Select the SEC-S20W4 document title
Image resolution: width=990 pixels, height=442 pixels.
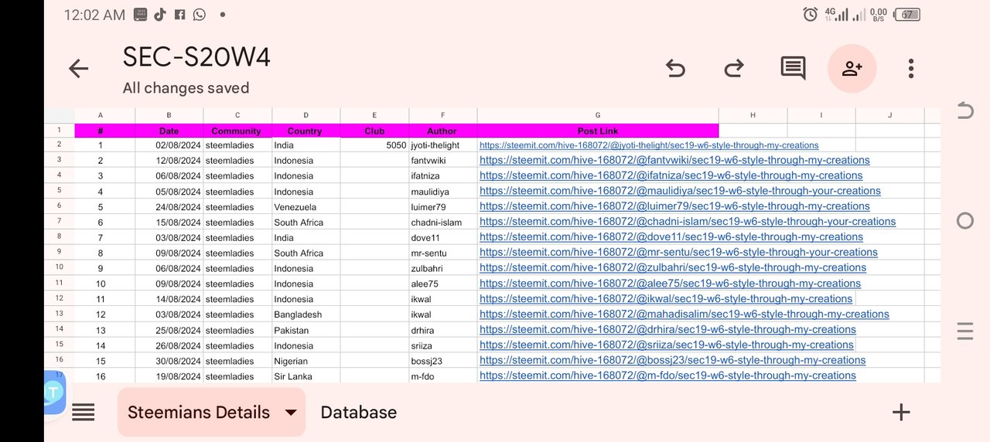pyautogui.click(x=196, y=58)
